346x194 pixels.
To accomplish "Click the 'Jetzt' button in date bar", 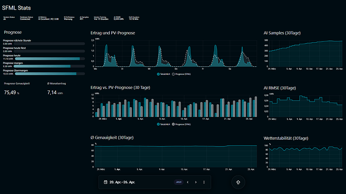I will tap(179, 182).
